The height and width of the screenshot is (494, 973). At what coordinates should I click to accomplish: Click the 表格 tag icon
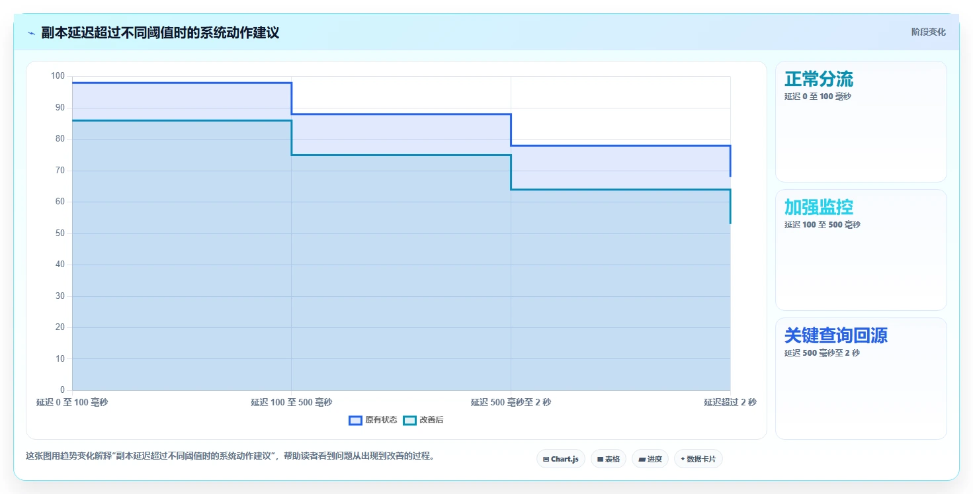[x=600, y=459]
